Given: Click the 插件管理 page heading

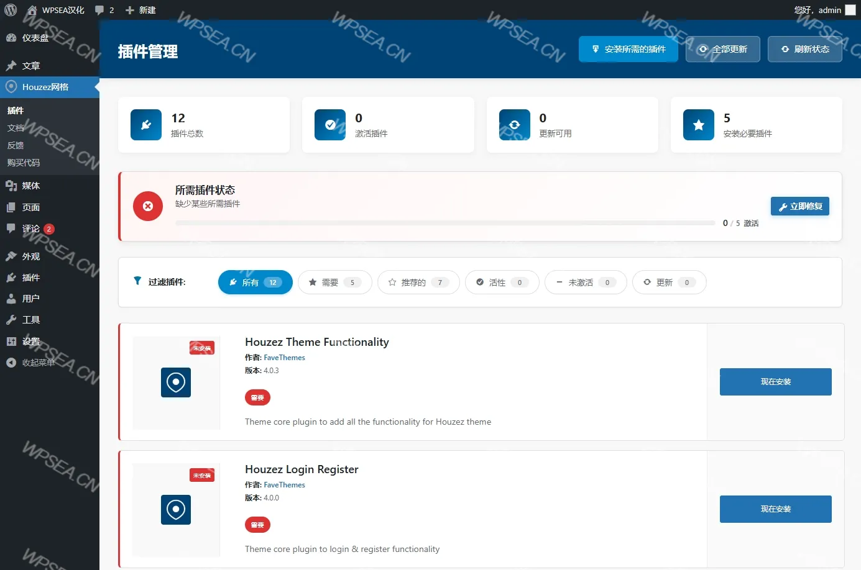Looking at the screenshot, I should click(148, 52).
